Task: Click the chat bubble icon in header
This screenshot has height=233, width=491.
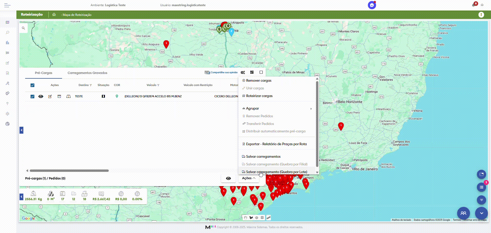Action: [x=372, y=5]
